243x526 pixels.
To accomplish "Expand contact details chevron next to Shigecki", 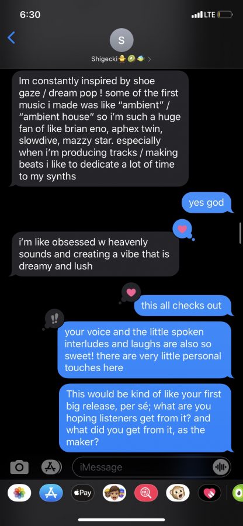I will [x=150, y=59].
